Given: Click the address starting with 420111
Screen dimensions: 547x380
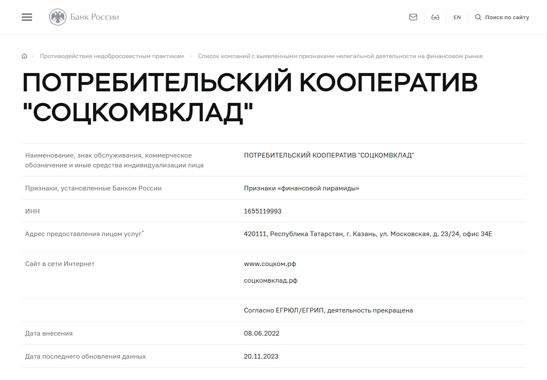Looking at the screenshot, I should click(x=368, y=234).
